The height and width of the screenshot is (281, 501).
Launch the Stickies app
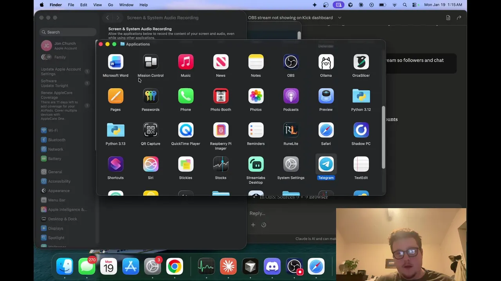pyautogui.click(x=186, y=164)
